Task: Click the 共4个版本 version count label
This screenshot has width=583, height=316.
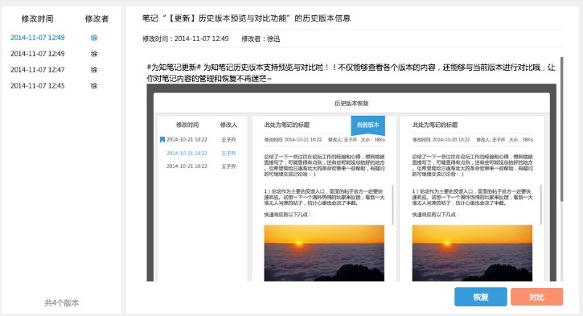Action: [x=62, y=302]
